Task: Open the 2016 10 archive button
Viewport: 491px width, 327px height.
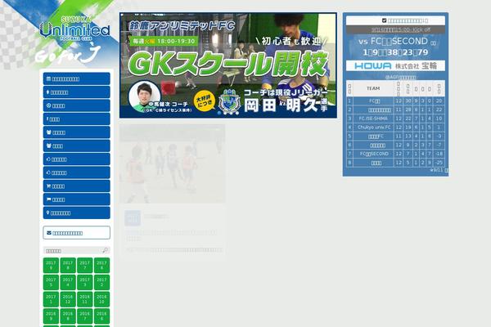Action: (101, 299)
